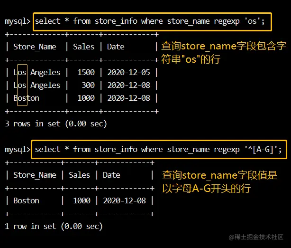Image resolution: width=291 pixels, height=248 pixels.
Task: Click Boston's date 2020-12-08 in the three-row table
Action: coord(128,98)
